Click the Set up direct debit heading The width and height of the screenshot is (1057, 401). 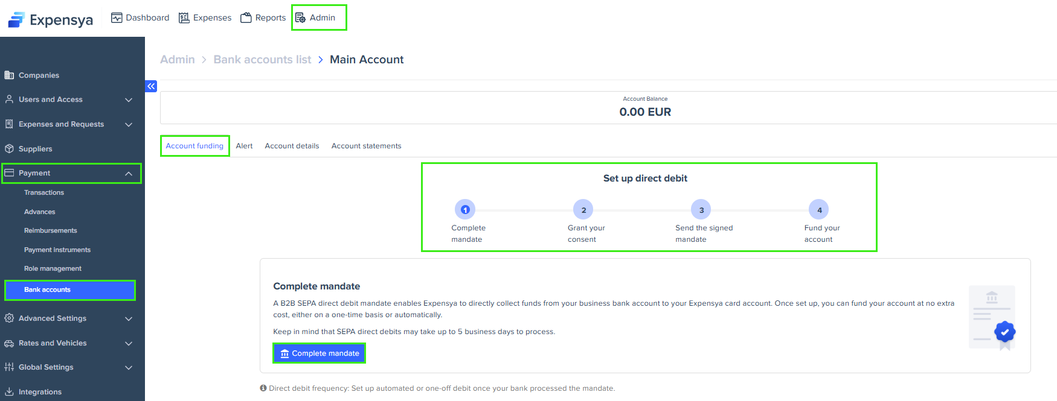click(x=645, y=178)
